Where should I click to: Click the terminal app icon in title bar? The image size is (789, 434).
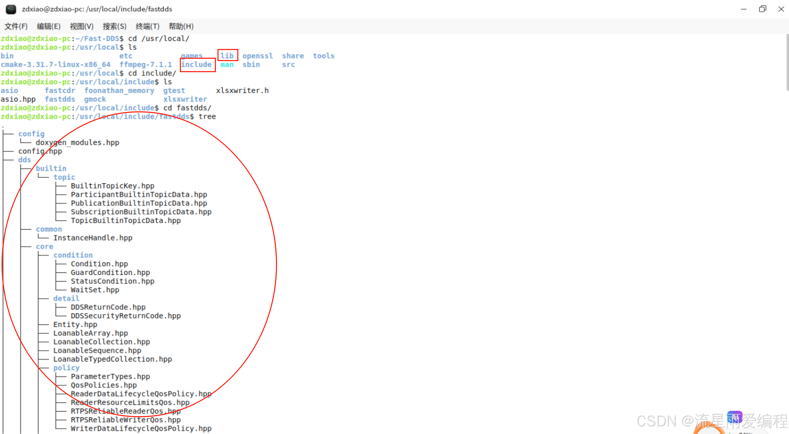pos(11,9)
